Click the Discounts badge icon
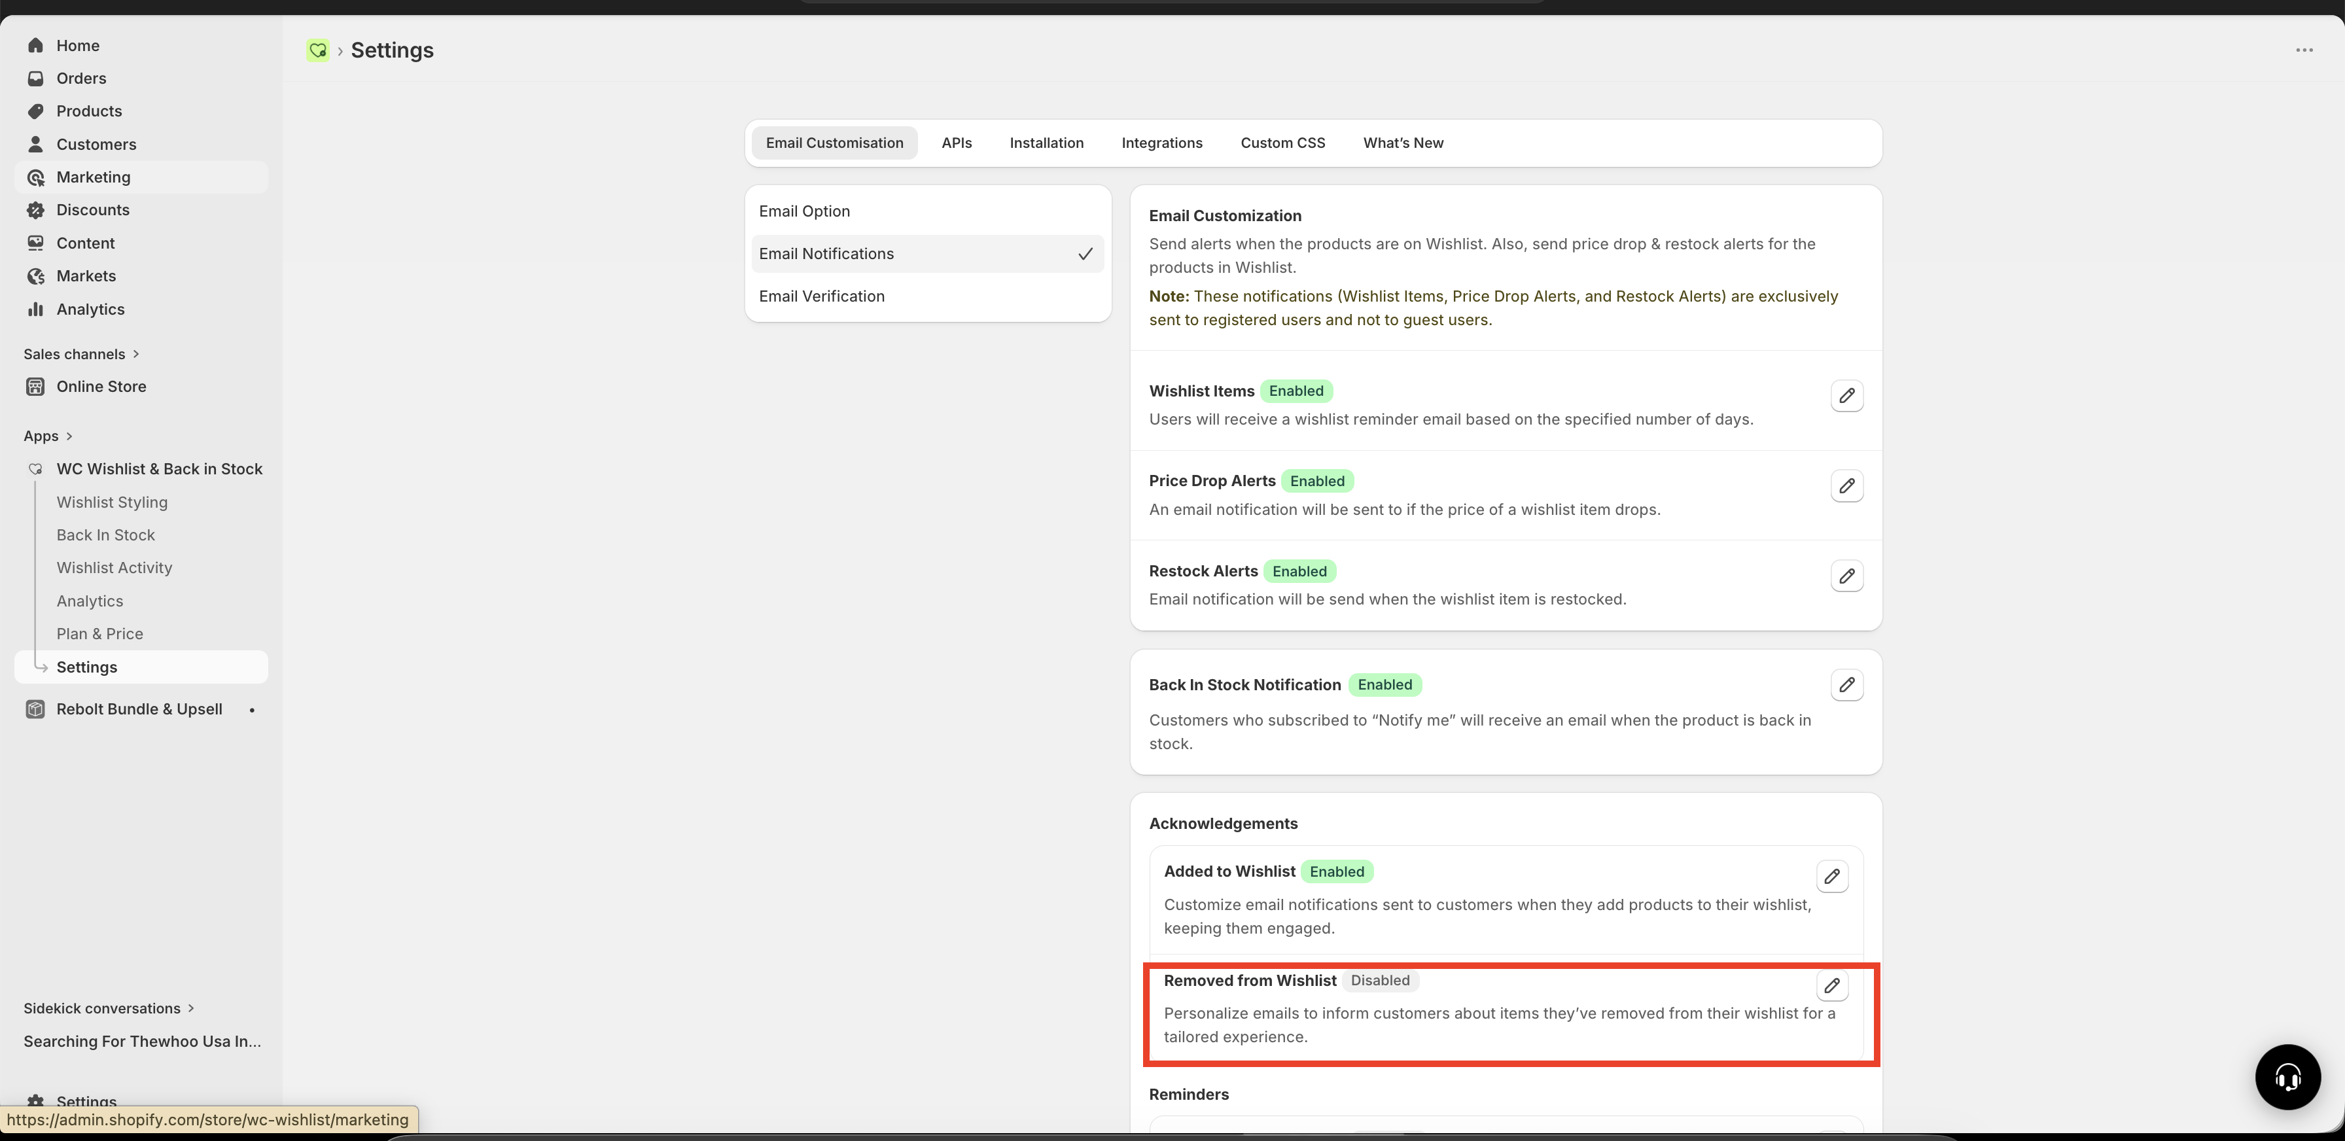Screen dimensions: 2345x1141 35,210
